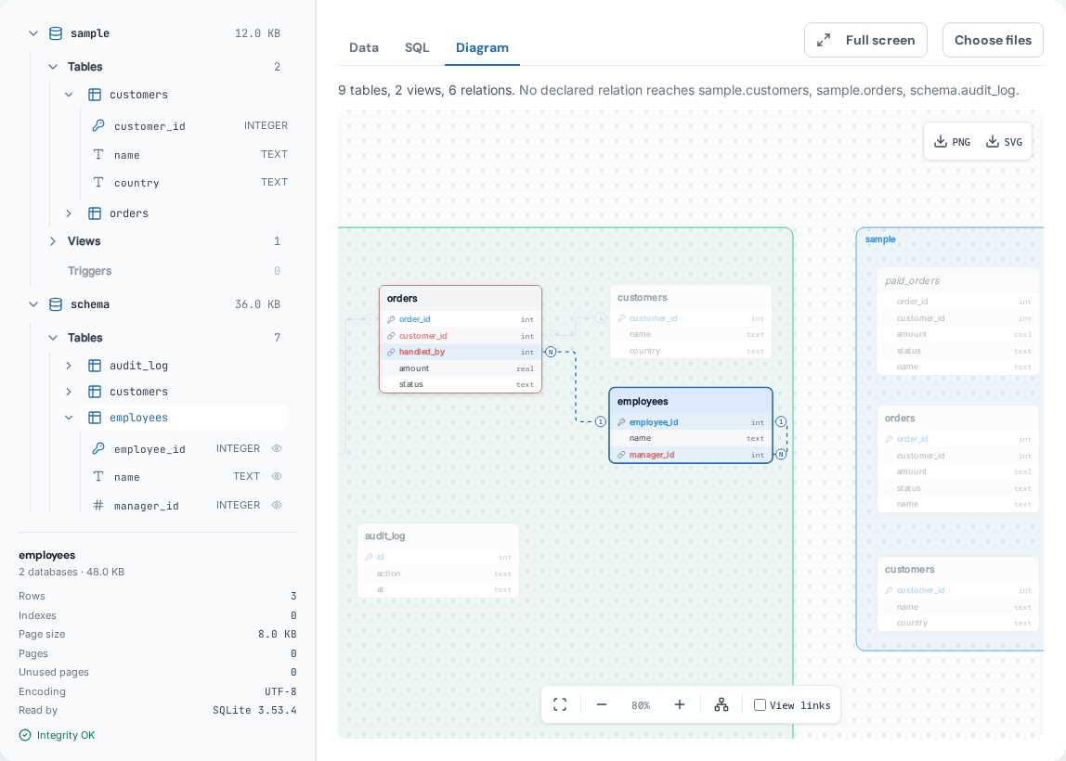
Task: Click the link icon beside handled_by
Action: point(391,352)
